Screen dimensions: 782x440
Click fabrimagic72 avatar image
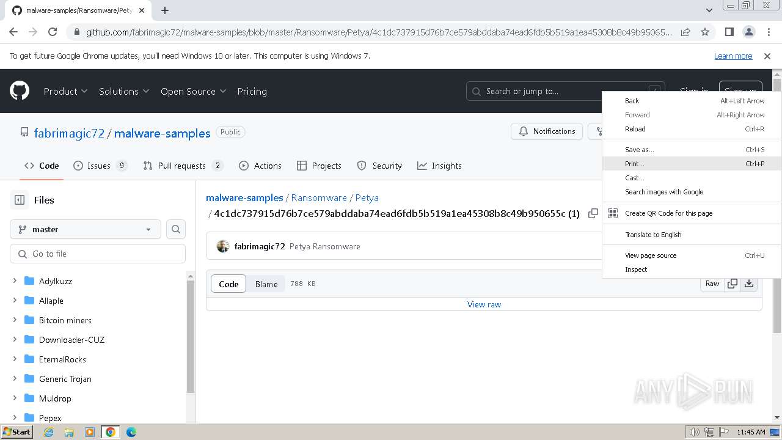point(223,246)
